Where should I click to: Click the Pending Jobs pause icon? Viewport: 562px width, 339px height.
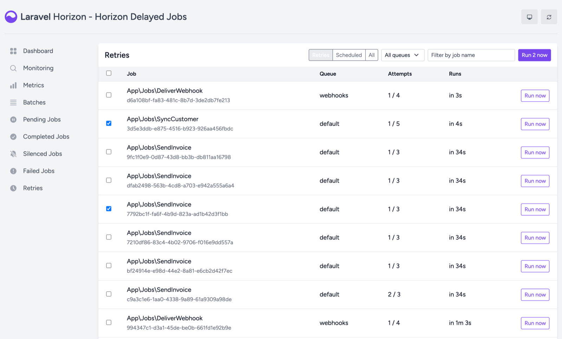click(13, 120)
